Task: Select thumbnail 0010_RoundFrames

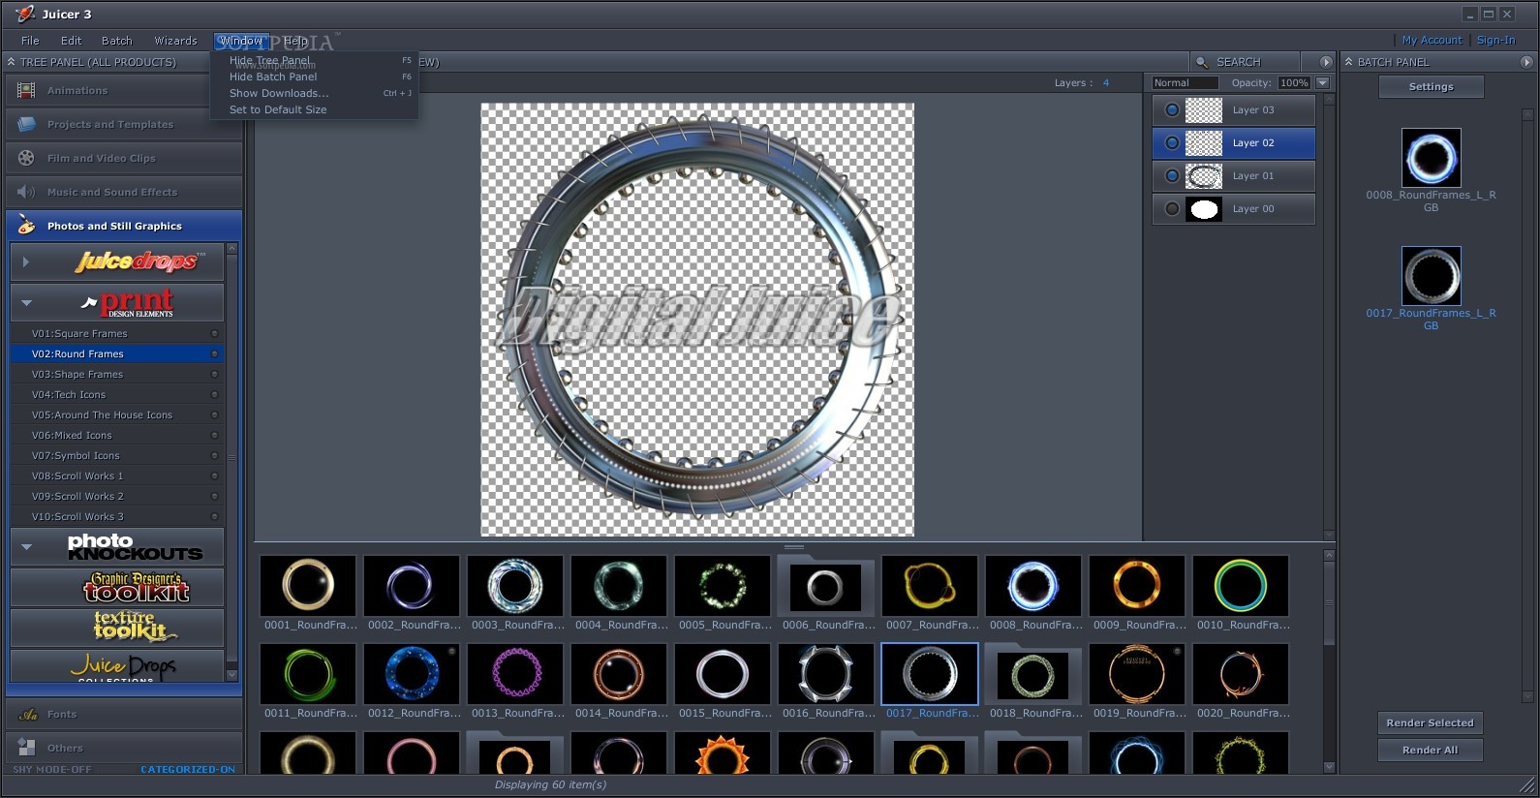Action: tap(1241, 586)
